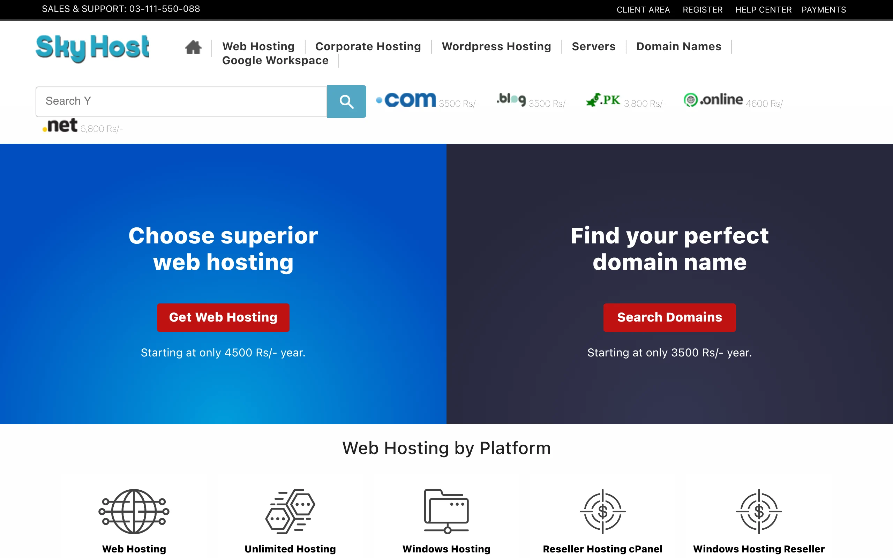Click the Search Domains button
893x558 pixels.
pos(669,317)
